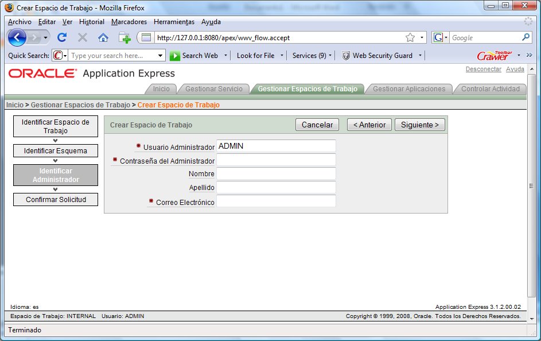Go to previous step with Anterior button
541x341 pixels.
(x=369, y=125)
